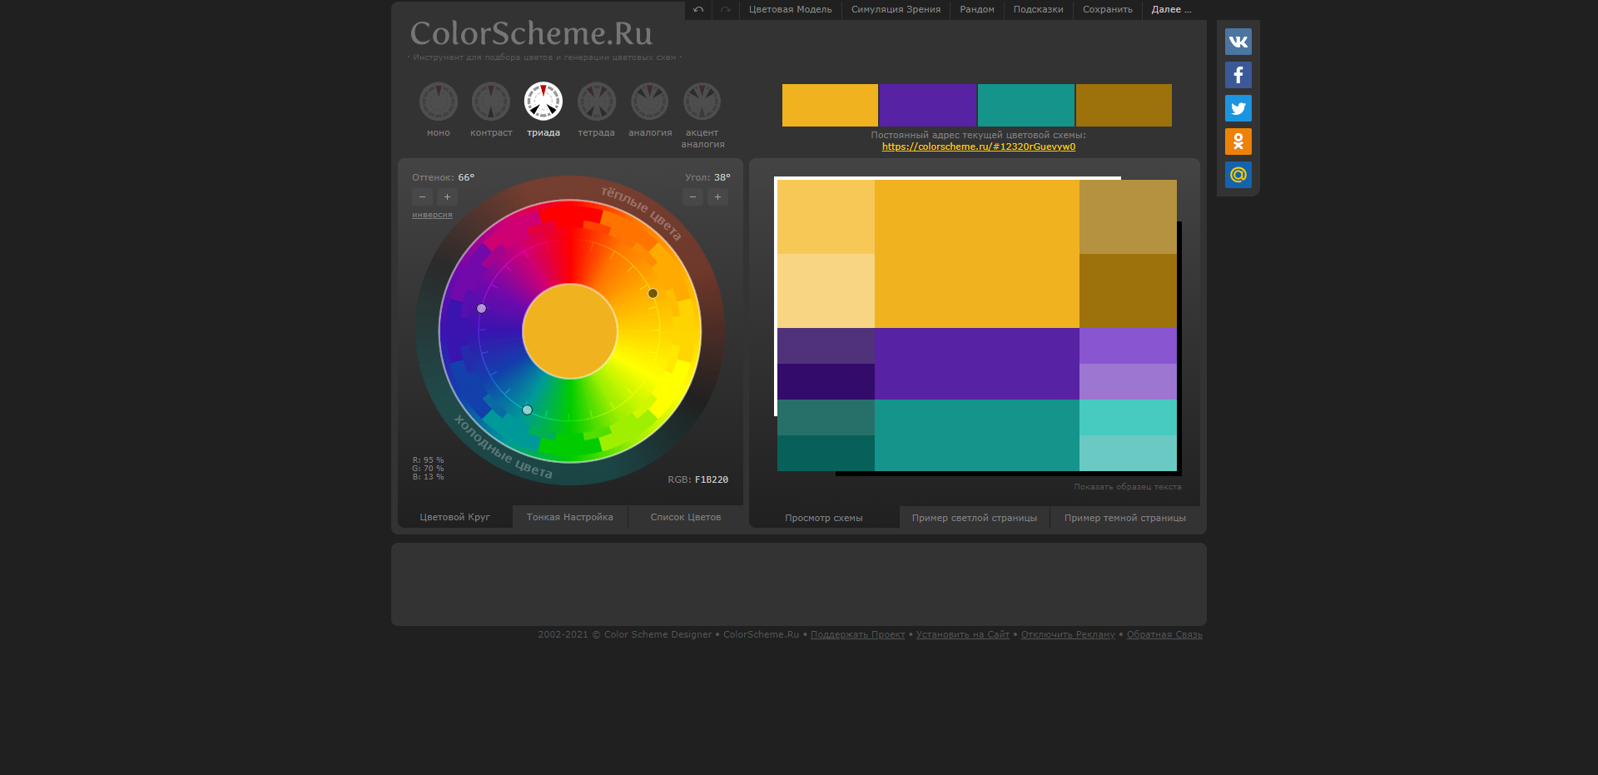
Task: Click the dark brown-gold swatch in scheme preview
Action: tap(1128, 291)
